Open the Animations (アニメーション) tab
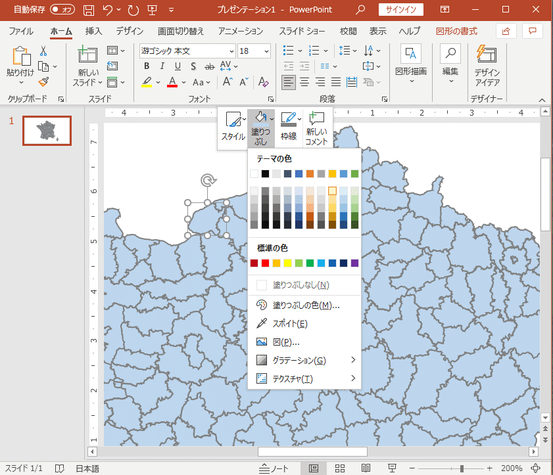This screenshot has height=475, width=553. (241, 32)
